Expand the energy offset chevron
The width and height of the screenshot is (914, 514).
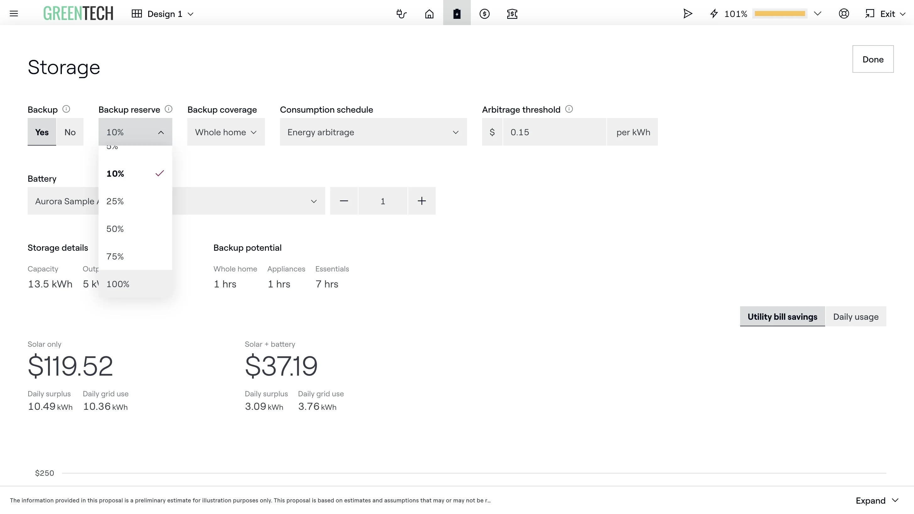818,14
